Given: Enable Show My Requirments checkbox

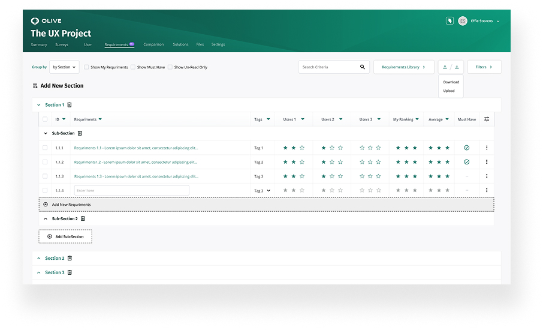Looking at the screenshot, I should coord(86,67).
